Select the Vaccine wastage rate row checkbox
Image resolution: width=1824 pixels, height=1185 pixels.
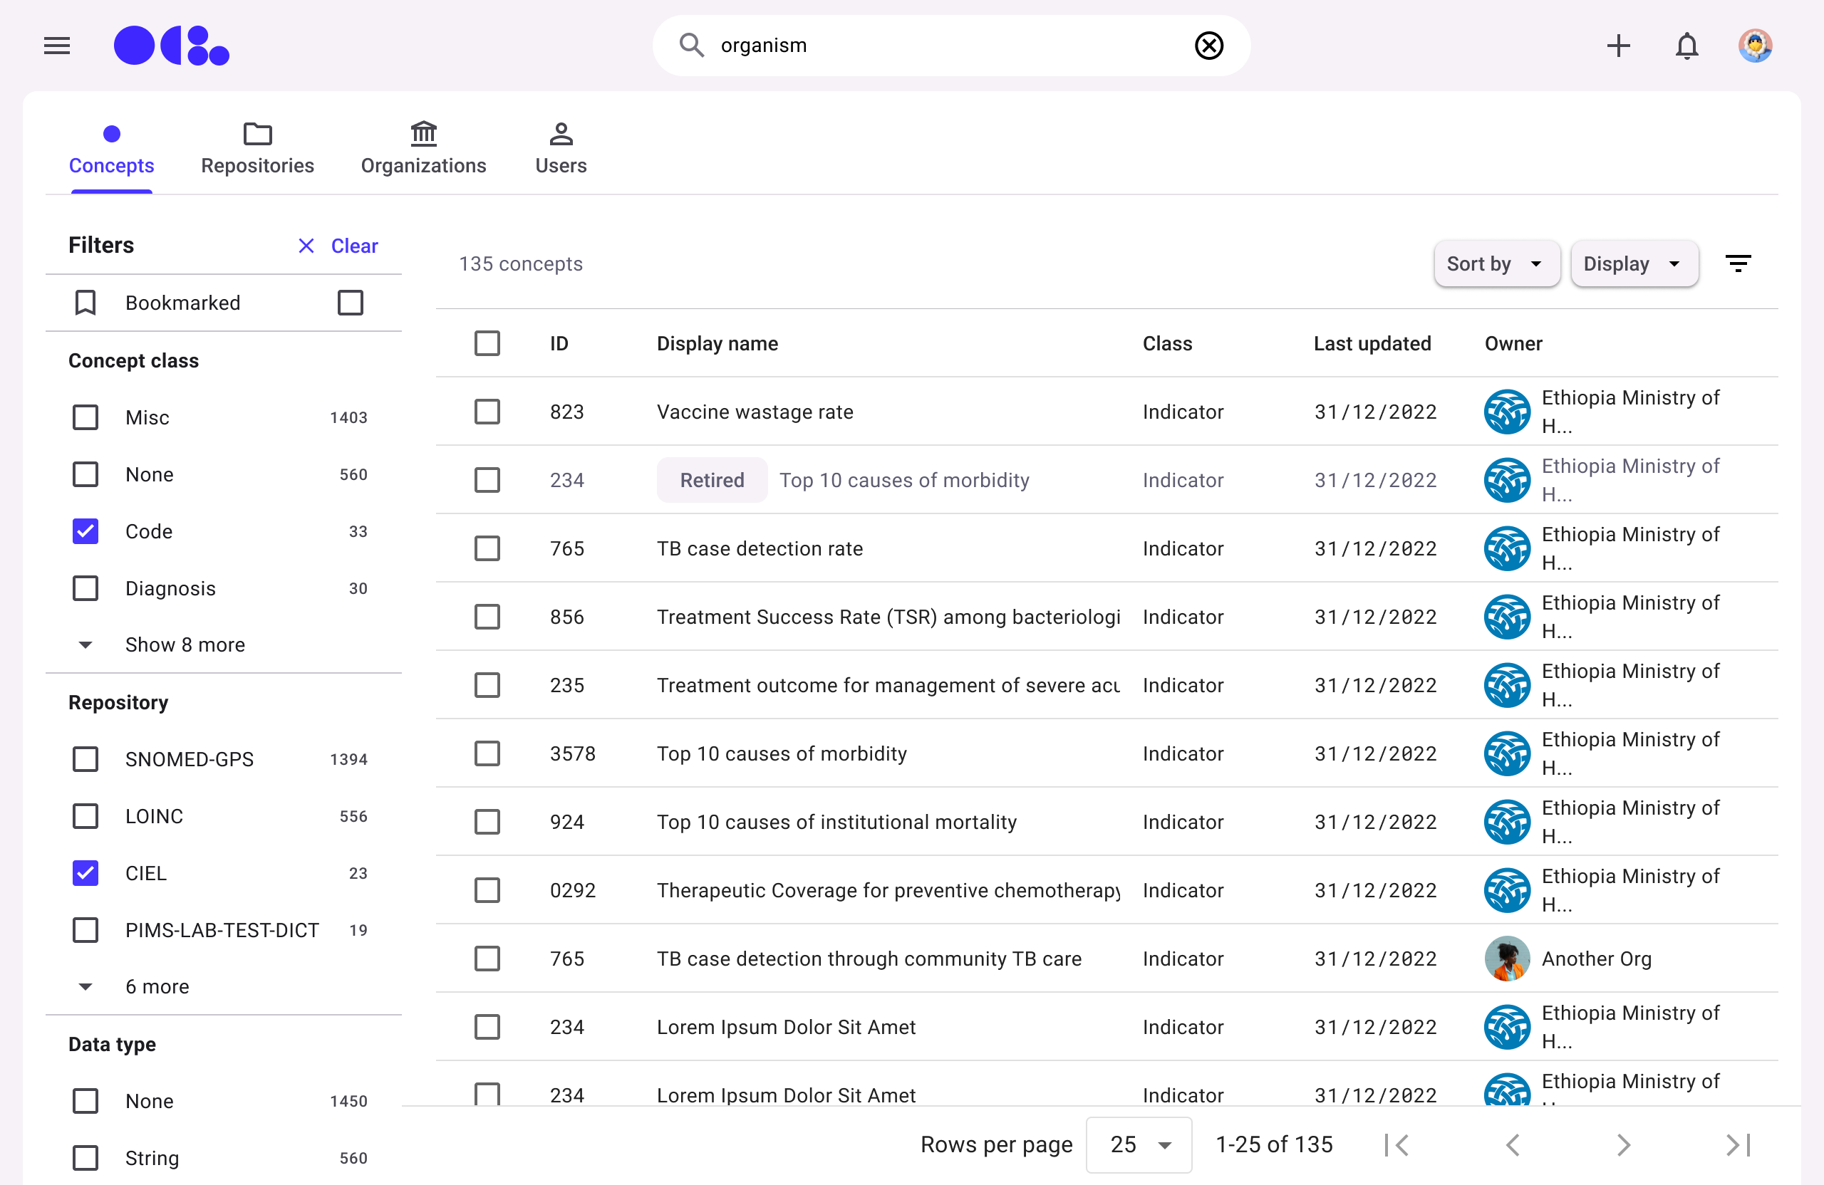(487, 412)
